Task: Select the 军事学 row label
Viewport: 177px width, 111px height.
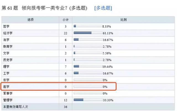Action: point(8,93)
